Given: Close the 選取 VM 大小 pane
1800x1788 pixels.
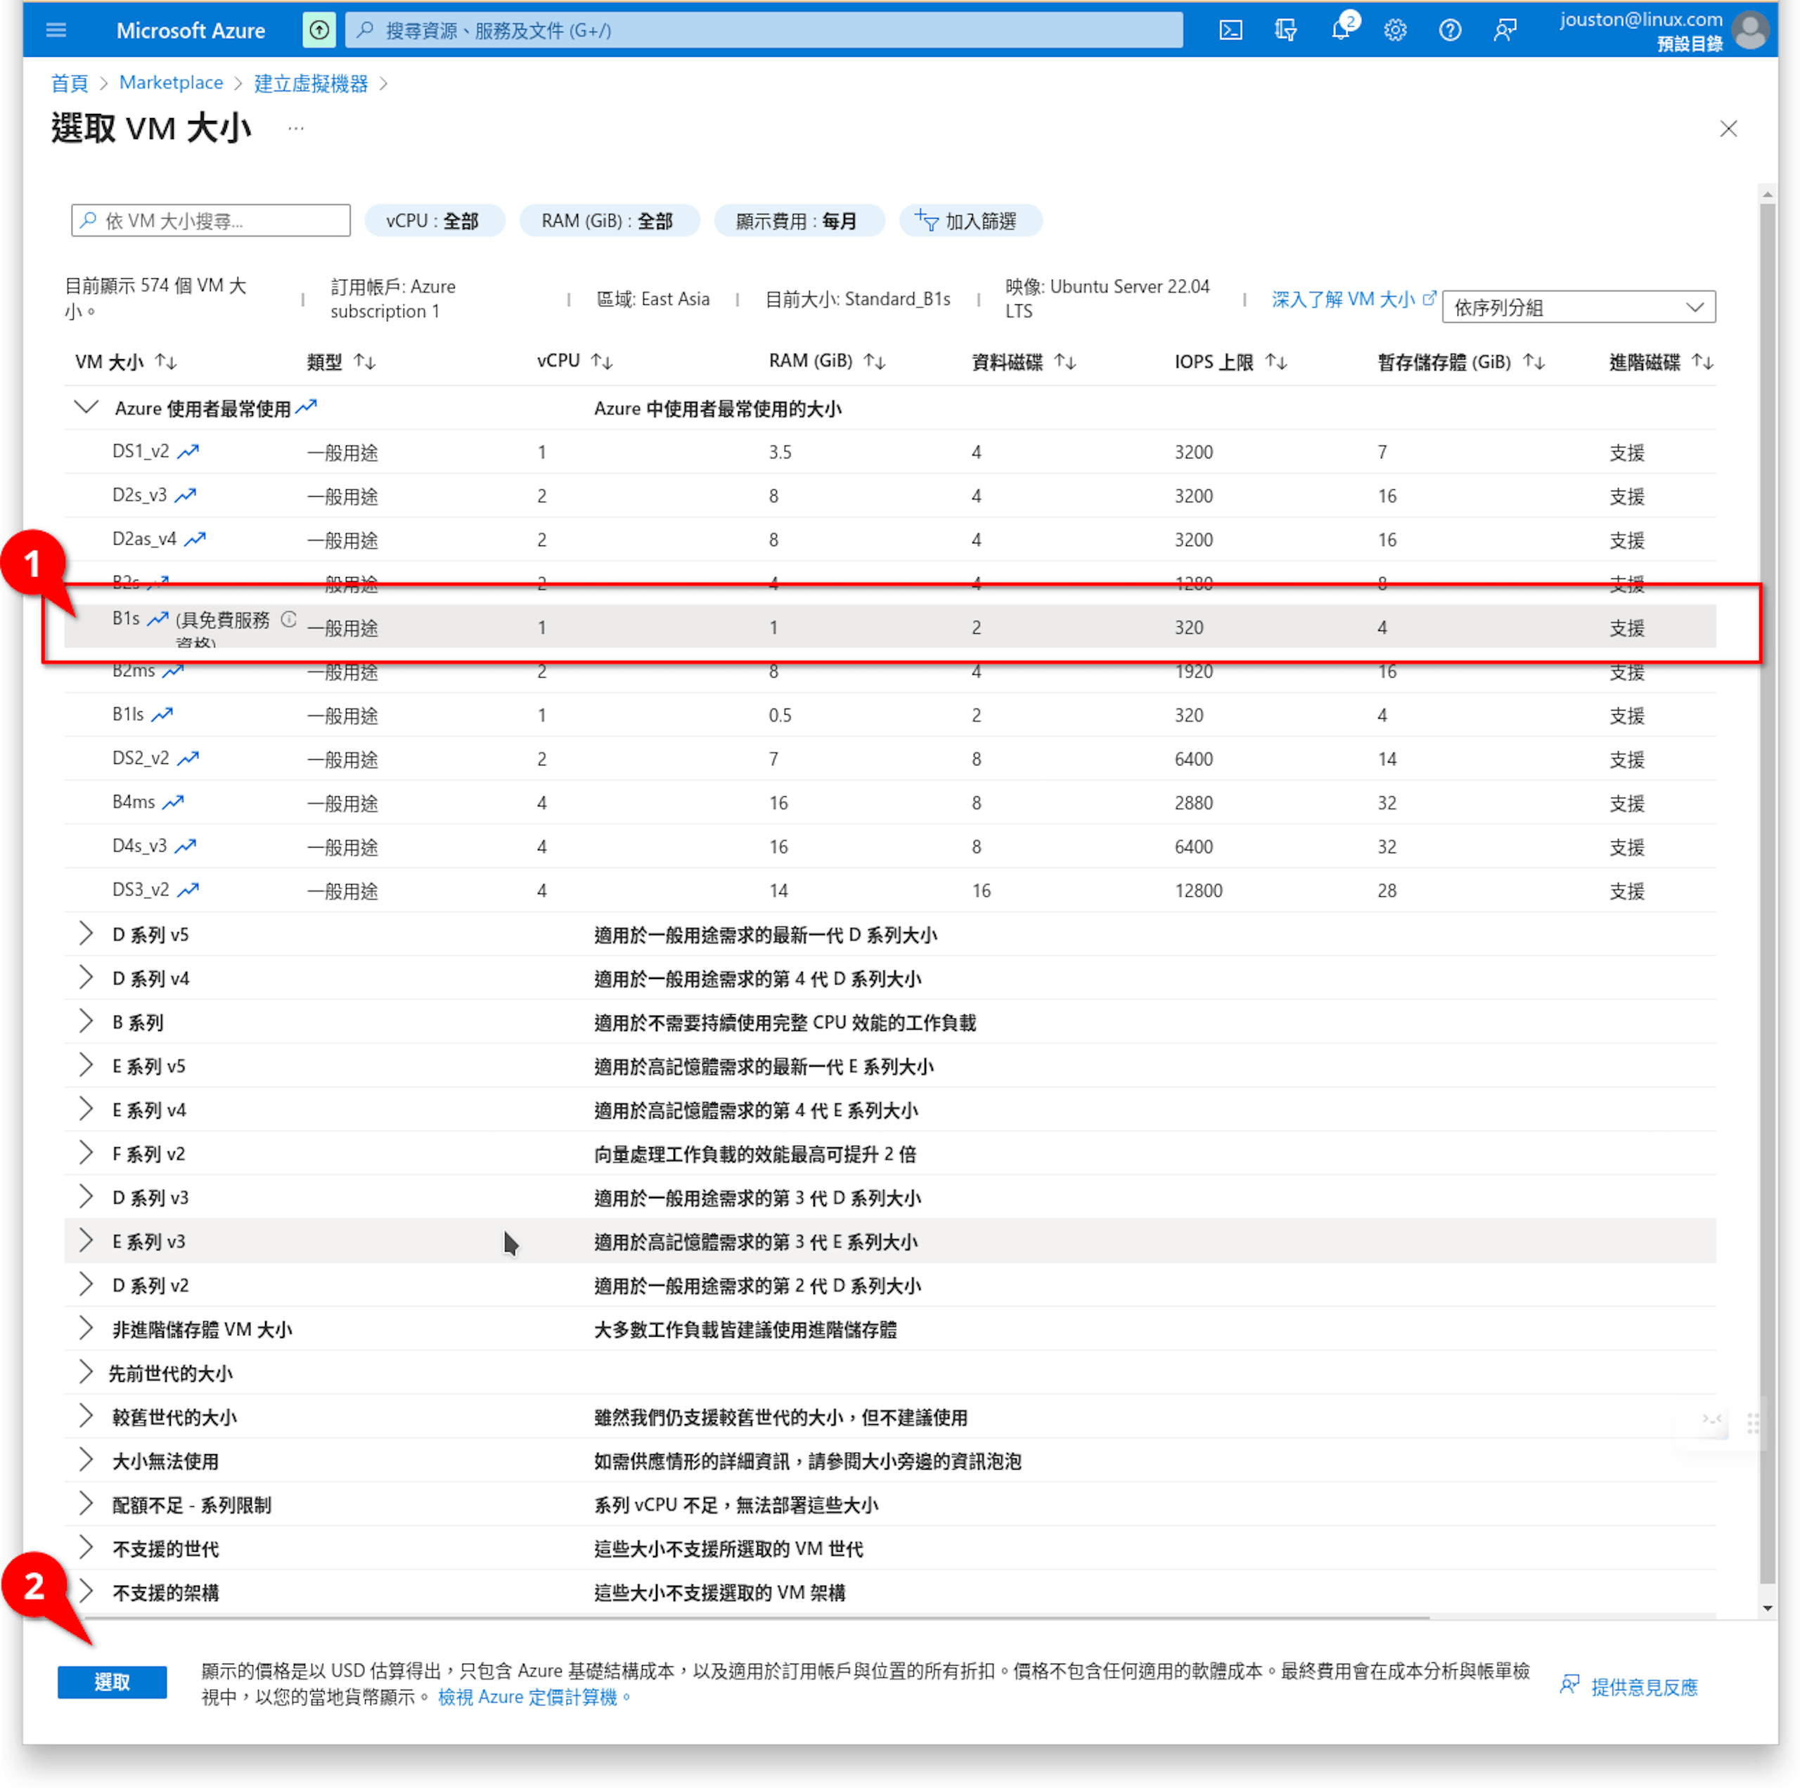Looking at the screenshot, I should coord(1728,129).
